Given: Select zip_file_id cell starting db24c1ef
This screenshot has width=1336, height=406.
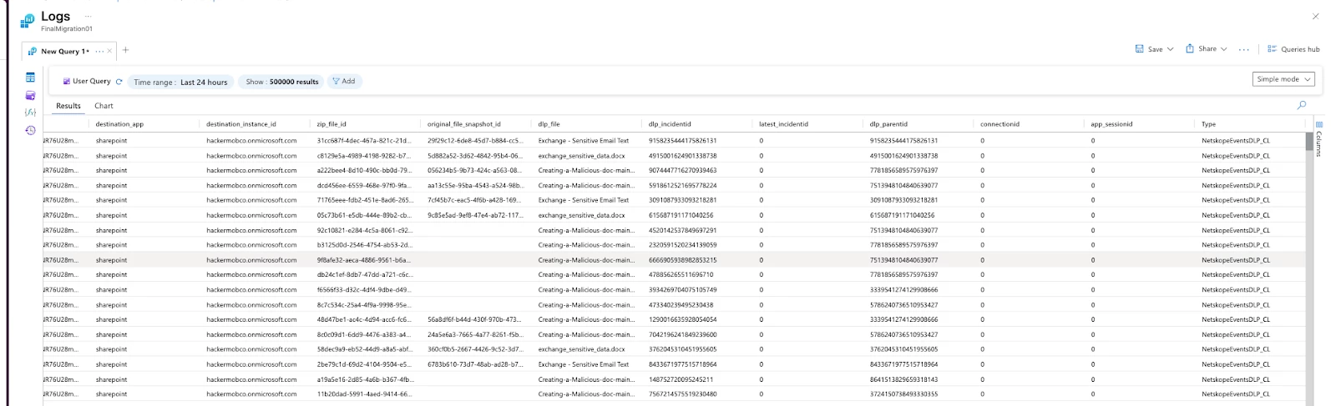Looking at the screenshot, I should [x=364, y=274].
